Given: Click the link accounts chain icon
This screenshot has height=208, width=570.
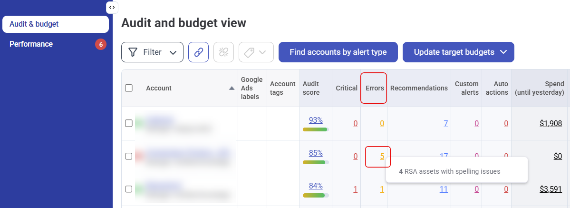Looking at the screenshot, I should click(x=198, y=52).
